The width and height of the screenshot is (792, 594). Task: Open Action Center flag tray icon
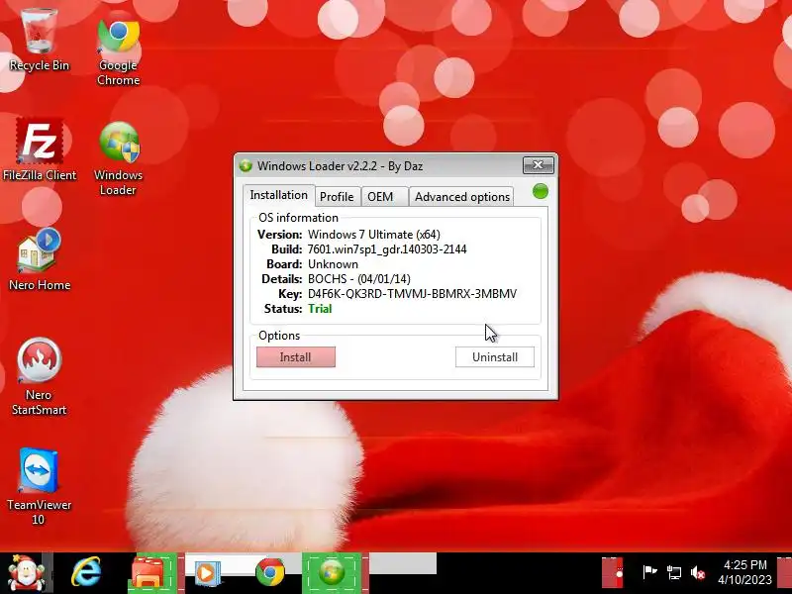(649, 573)
